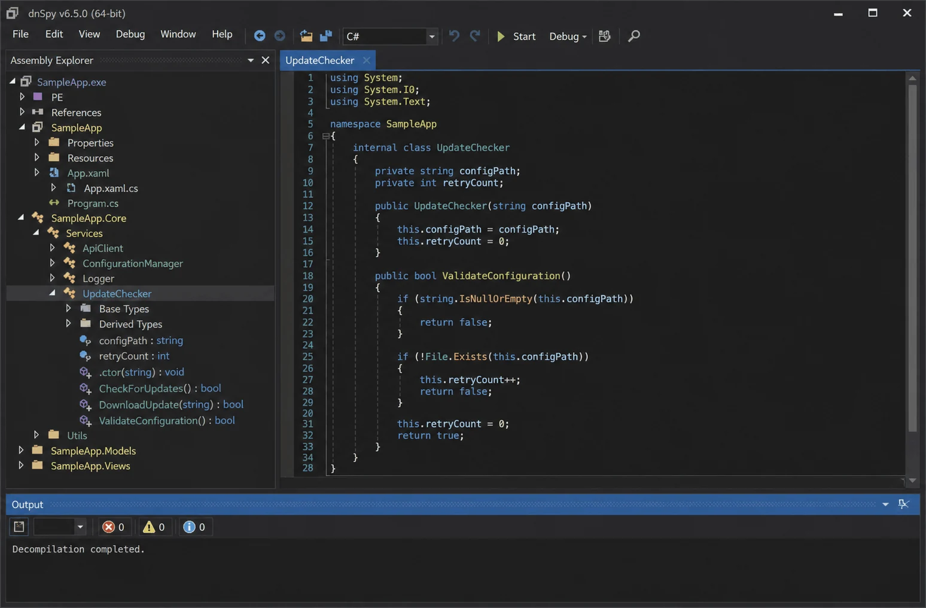Click the Undo toolbar icon
926x608 pixels.
click(x=454, y=36)
